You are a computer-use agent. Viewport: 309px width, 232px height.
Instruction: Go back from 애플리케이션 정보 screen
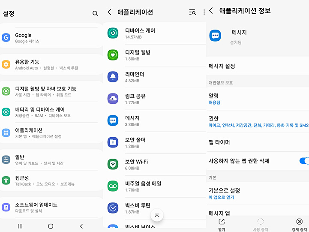point(211,10)
